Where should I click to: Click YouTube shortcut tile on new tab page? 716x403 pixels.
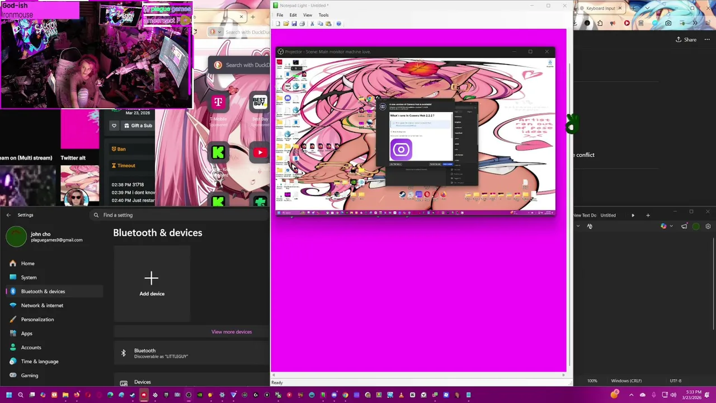tap(260, 152)
